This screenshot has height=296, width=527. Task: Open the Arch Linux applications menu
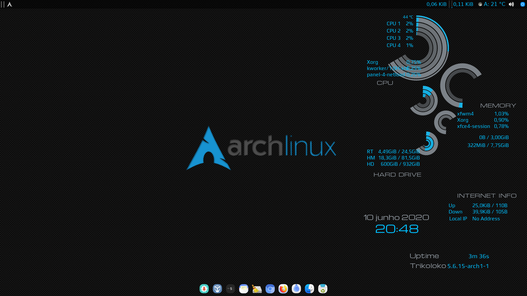10,4
